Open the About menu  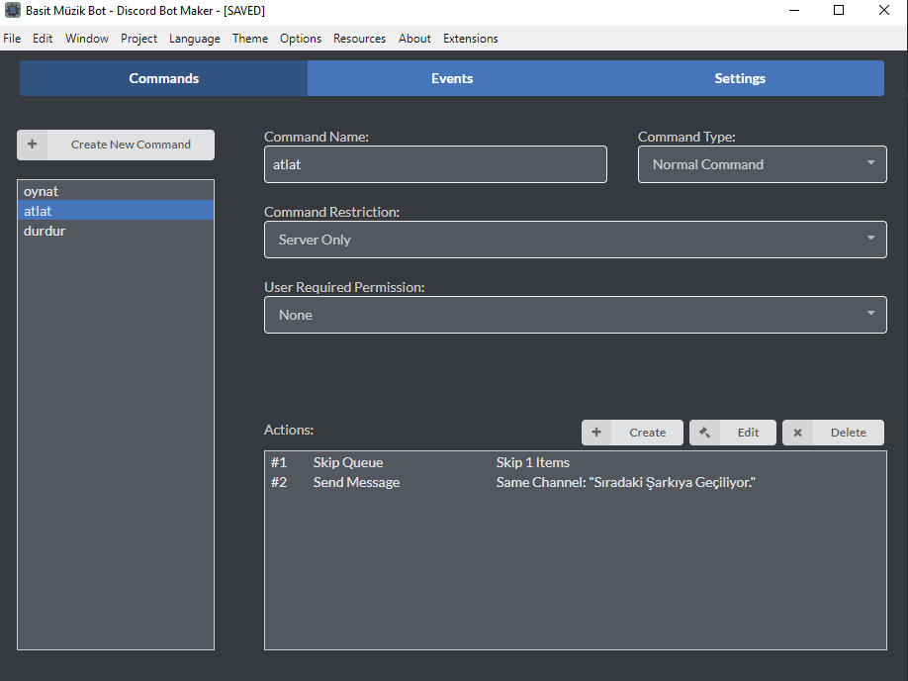point(414,39)
